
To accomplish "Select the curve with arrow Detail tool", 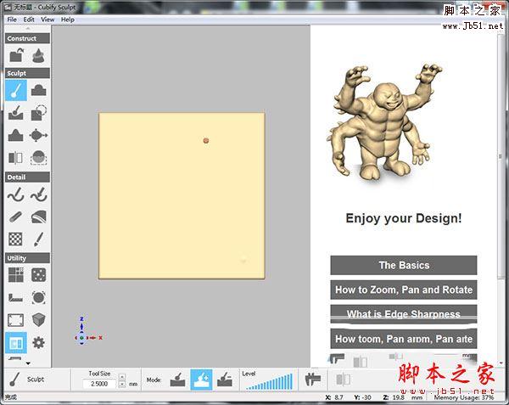I will 39,194.
